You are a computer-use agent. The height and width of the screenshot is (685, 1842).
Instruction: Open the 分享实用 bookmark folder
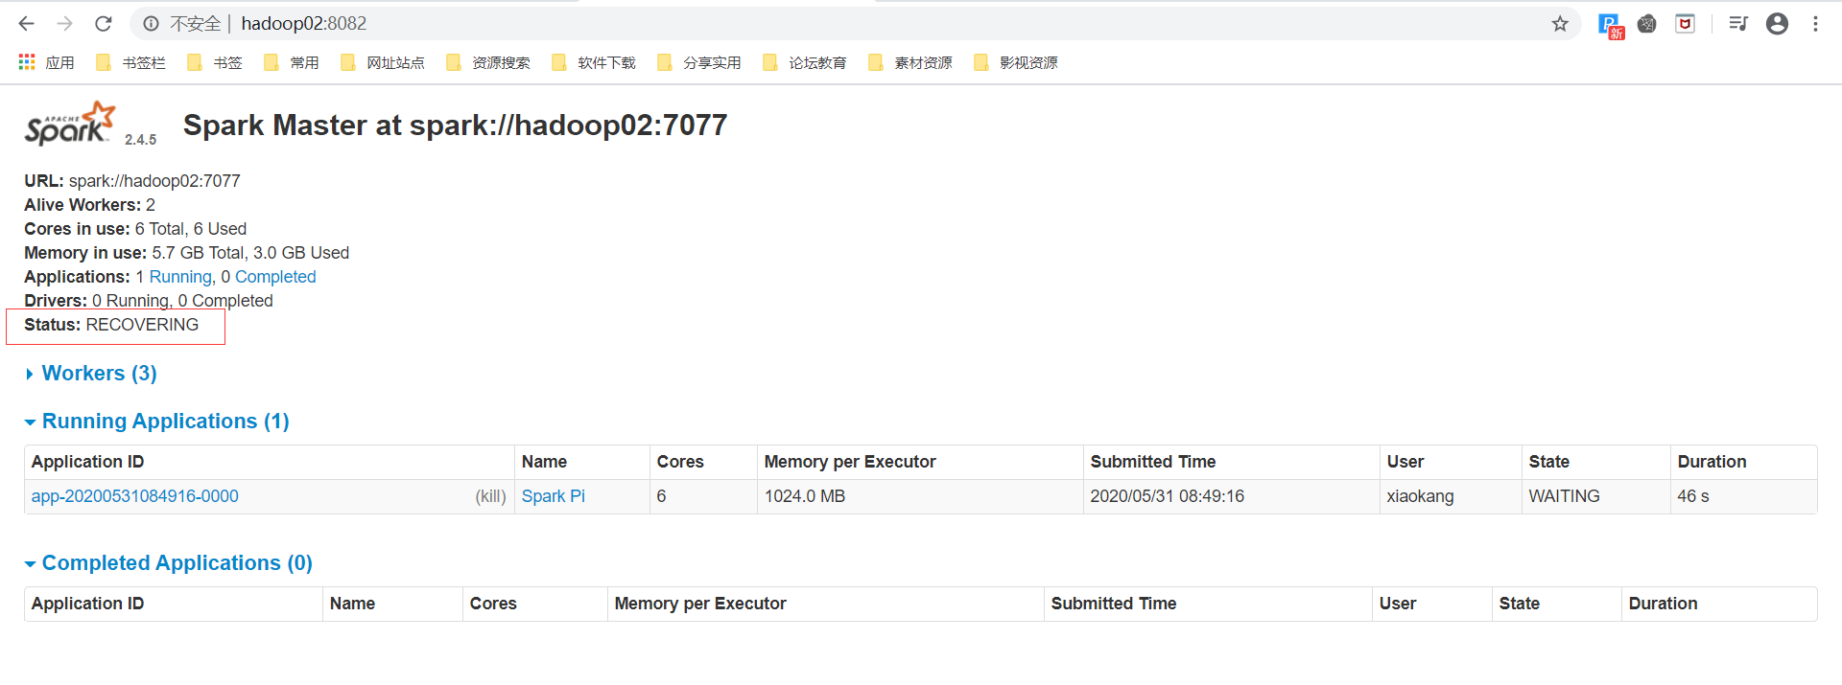(x=699, y=62)
